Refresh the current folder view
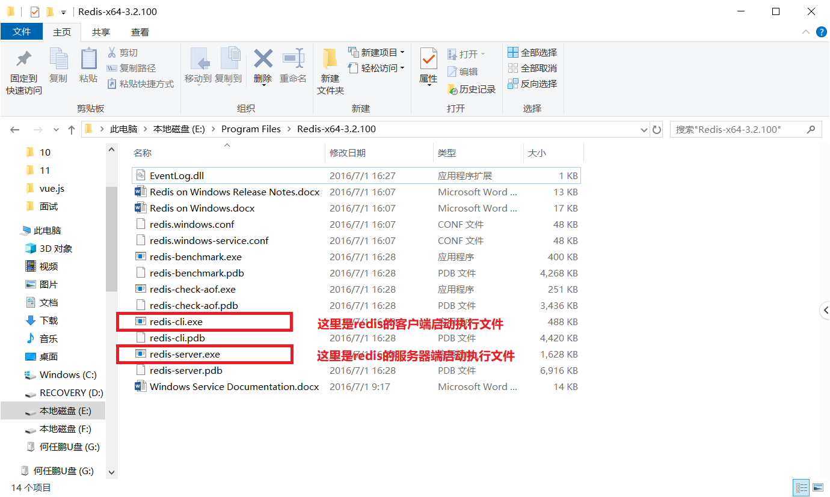Image resolution: width=830 pixels, height=497 pixels. 657,129
